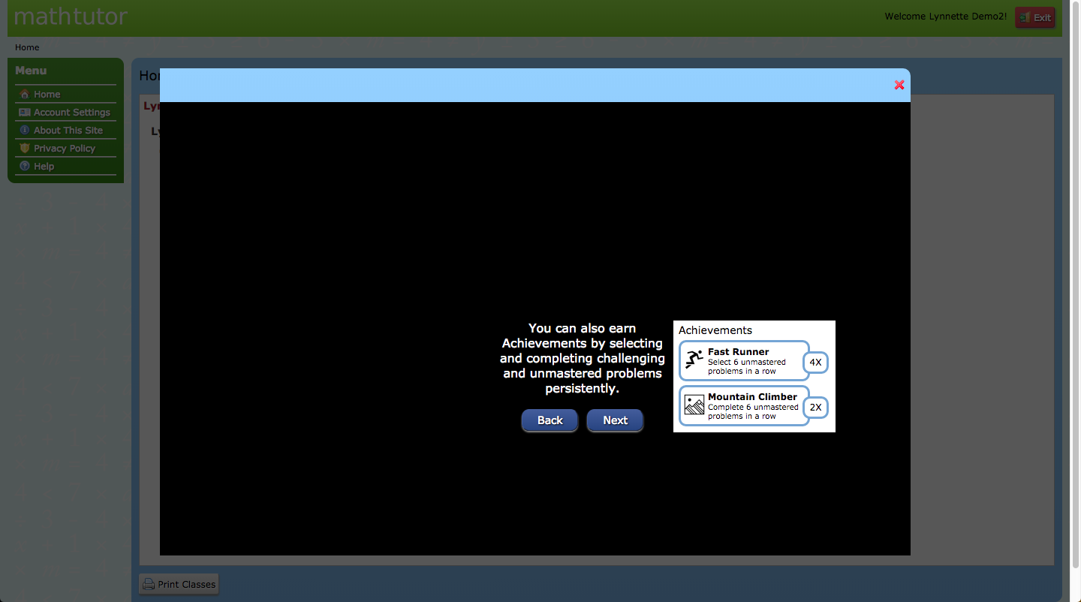Click the Exit door icon
1081x602 pixels.
click(x=1025, y=17)
